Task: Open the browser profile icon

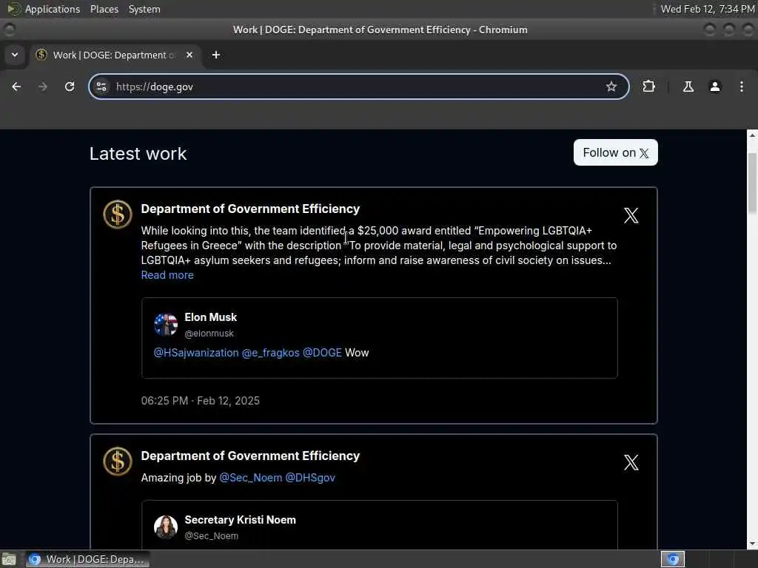Action: pos(714,87)
